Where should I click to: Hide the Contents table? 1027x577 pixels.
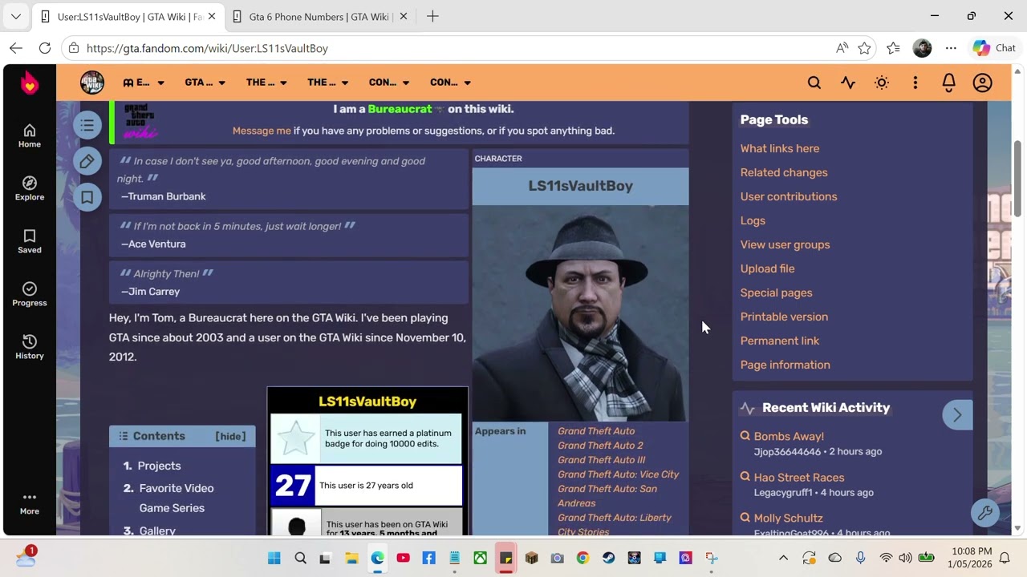point(230,436)
